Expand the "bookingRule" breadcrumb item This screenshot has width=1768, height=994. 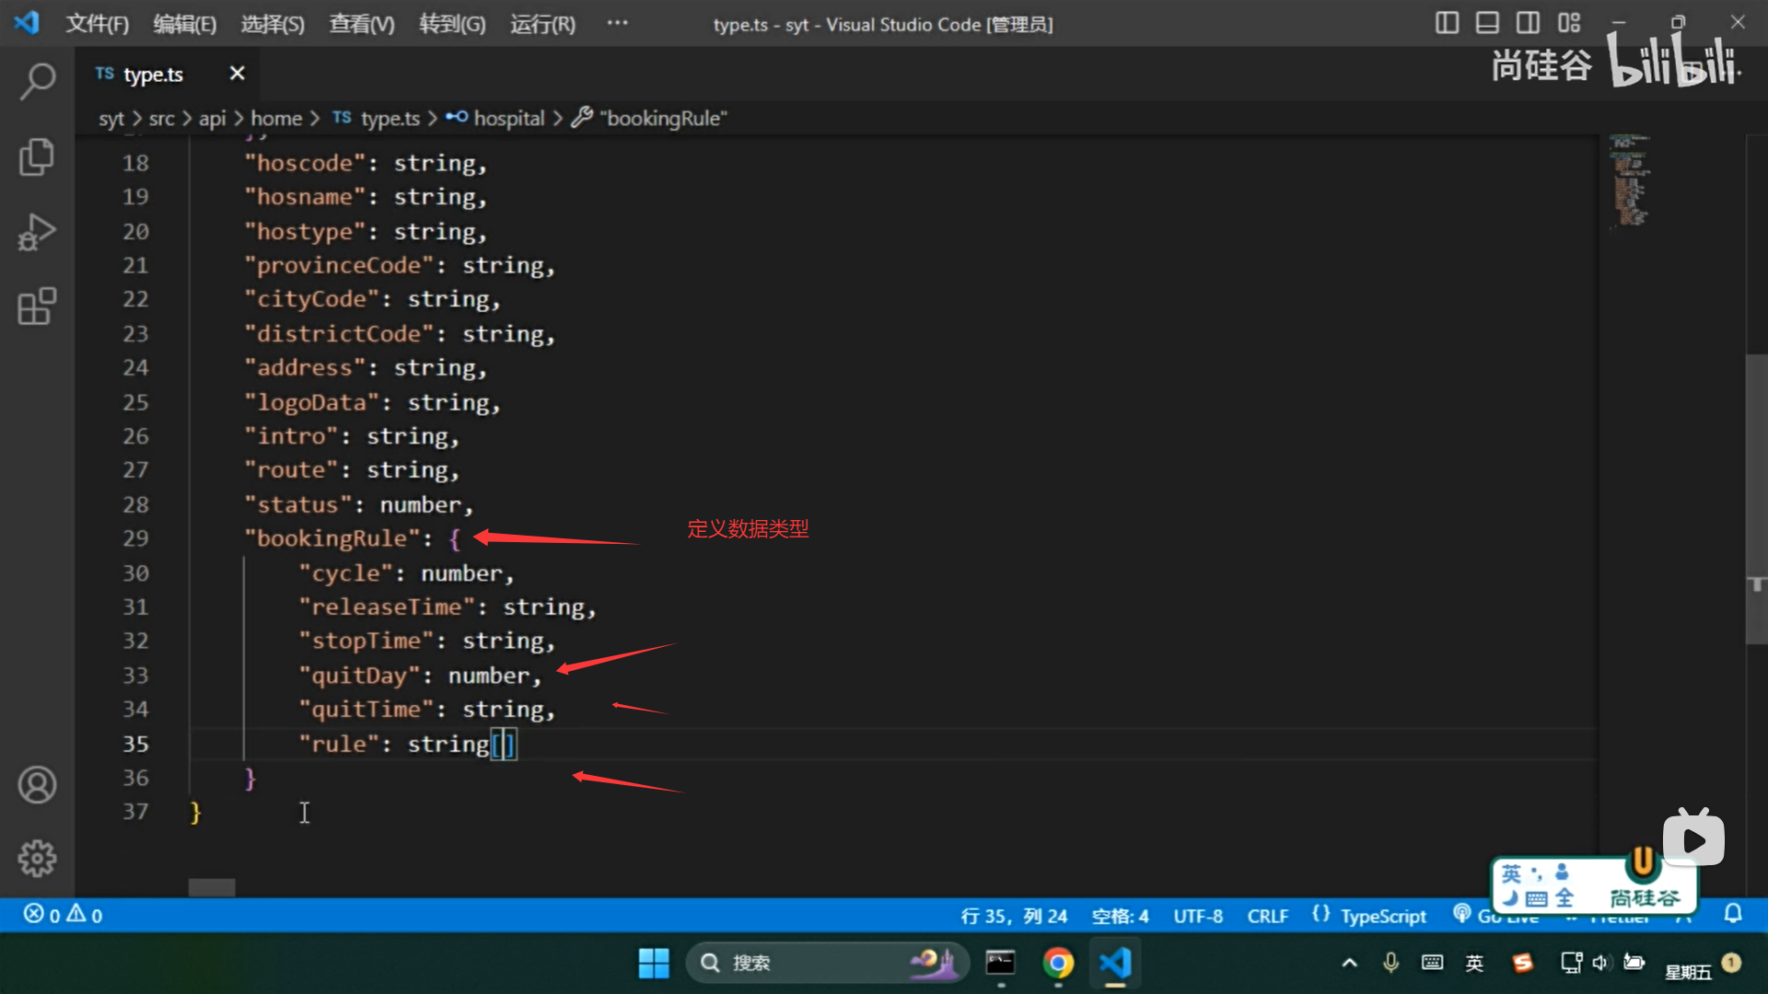[x=663, y=119]
